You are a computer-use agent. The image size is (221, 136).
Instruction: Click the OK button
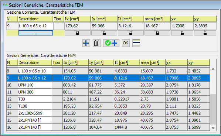[126, 43]
